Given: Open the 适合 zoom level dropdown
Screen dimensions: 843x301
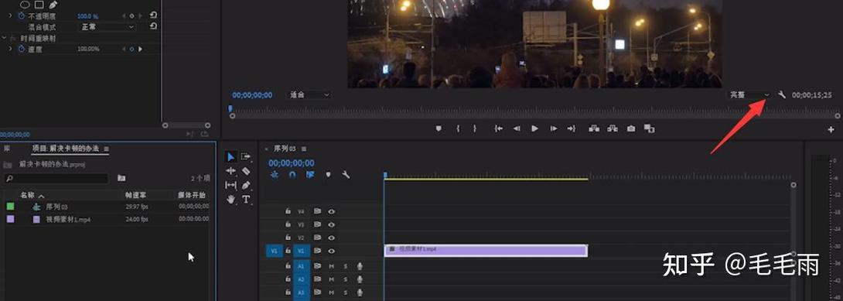Looking at the screenshot, I should pos(309,94).
